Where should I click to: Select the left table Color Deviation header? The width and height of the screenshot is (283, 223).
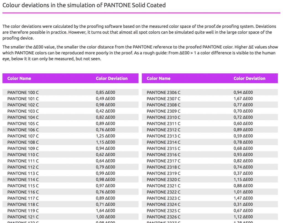pyautogui.click(x=112, y=78)
